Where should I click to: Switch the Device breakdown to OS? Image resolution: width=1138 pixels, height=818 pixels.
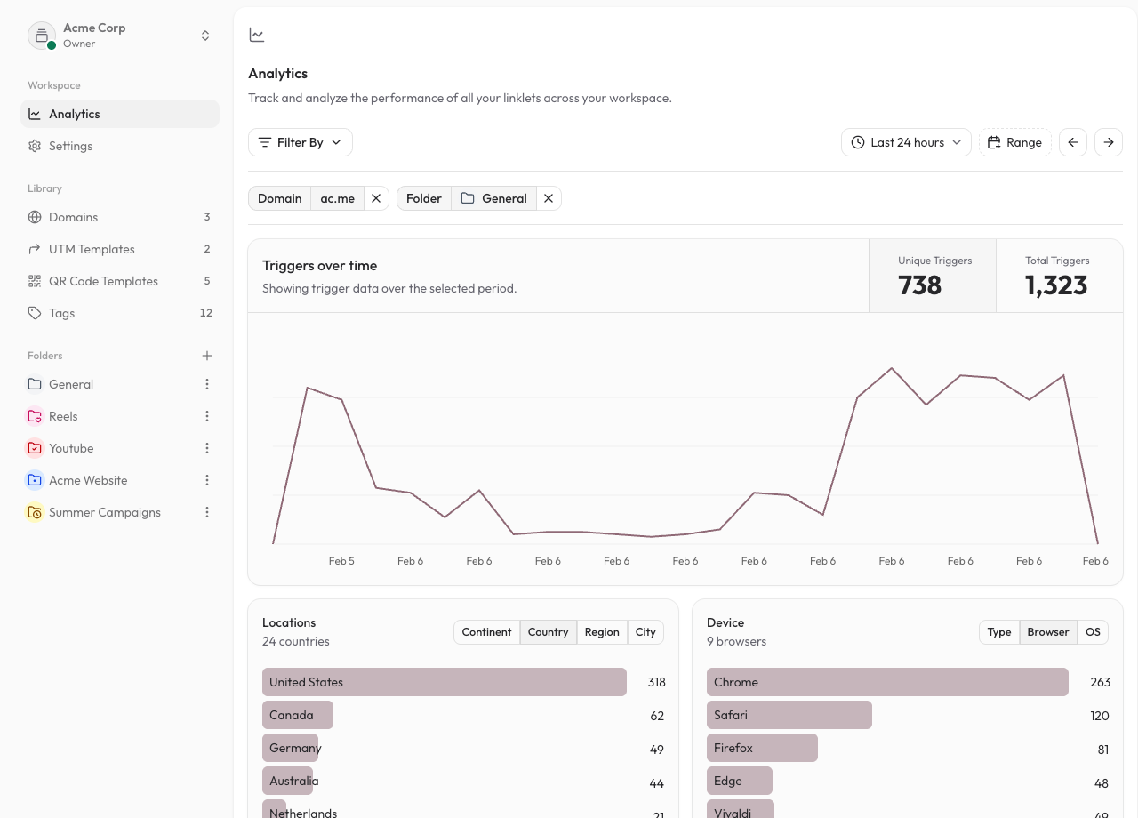click(x=1093, y=632)
